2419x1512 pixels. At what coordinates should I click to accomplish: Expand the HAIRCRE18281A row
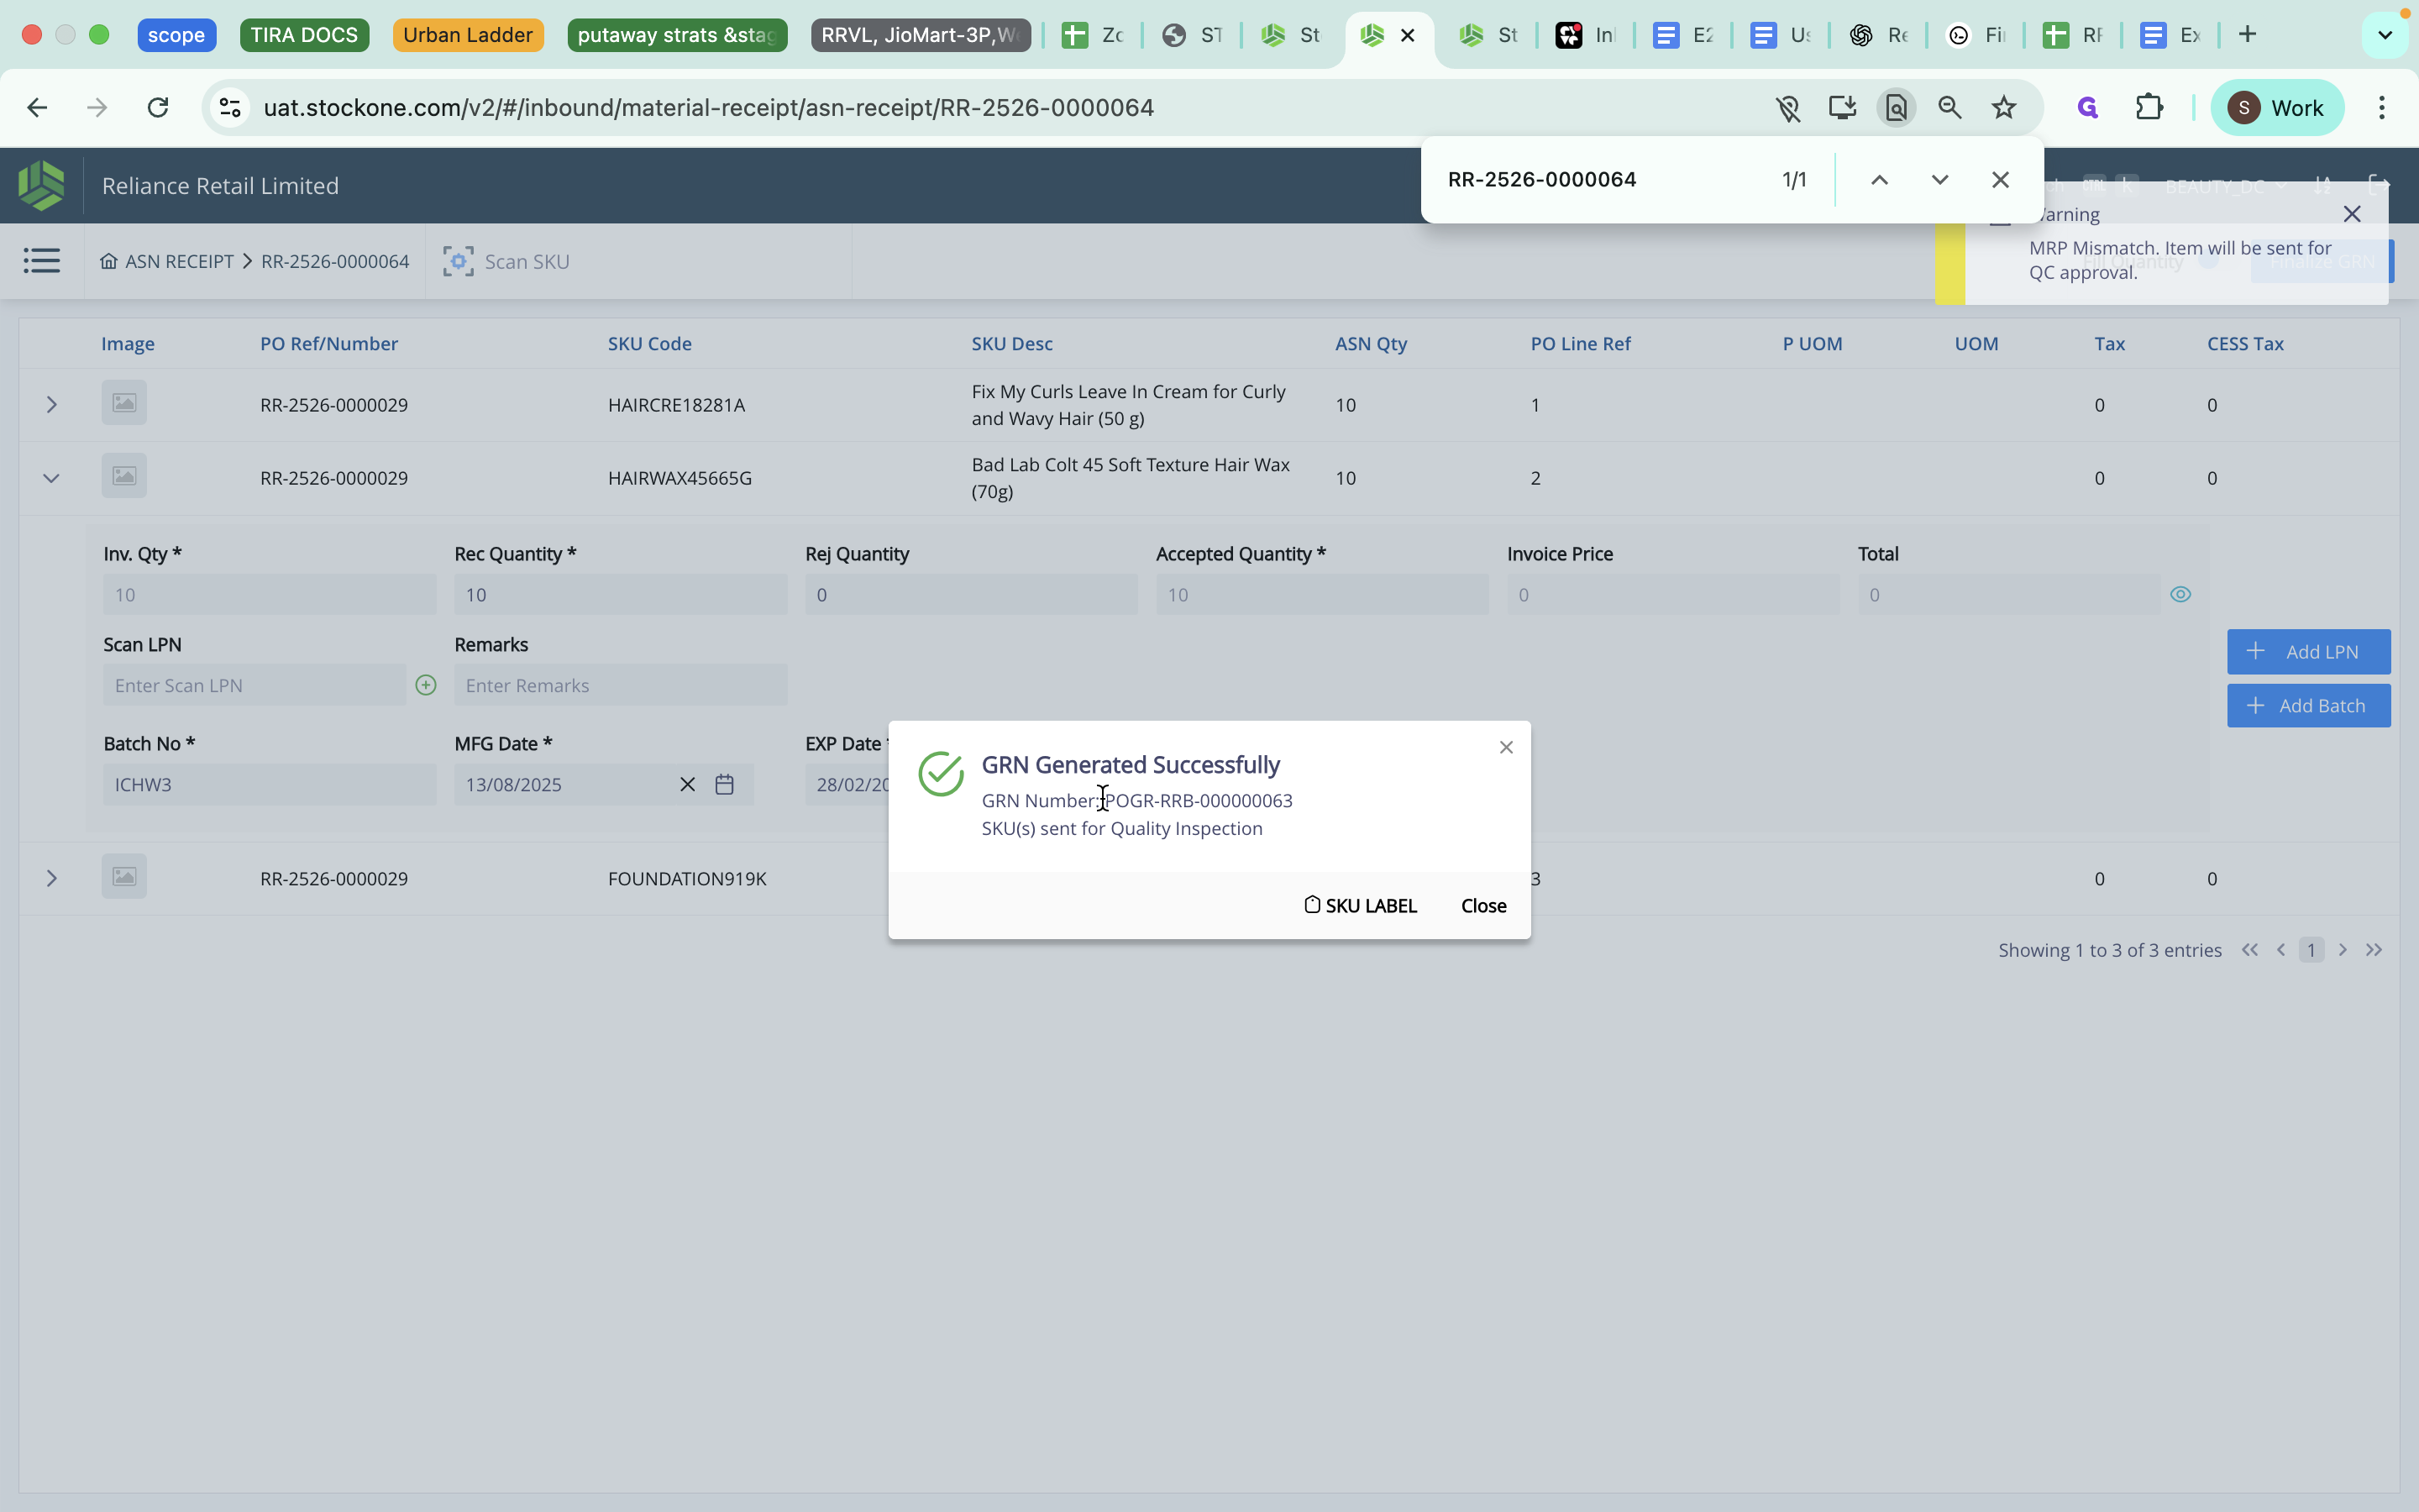point(52,405)
